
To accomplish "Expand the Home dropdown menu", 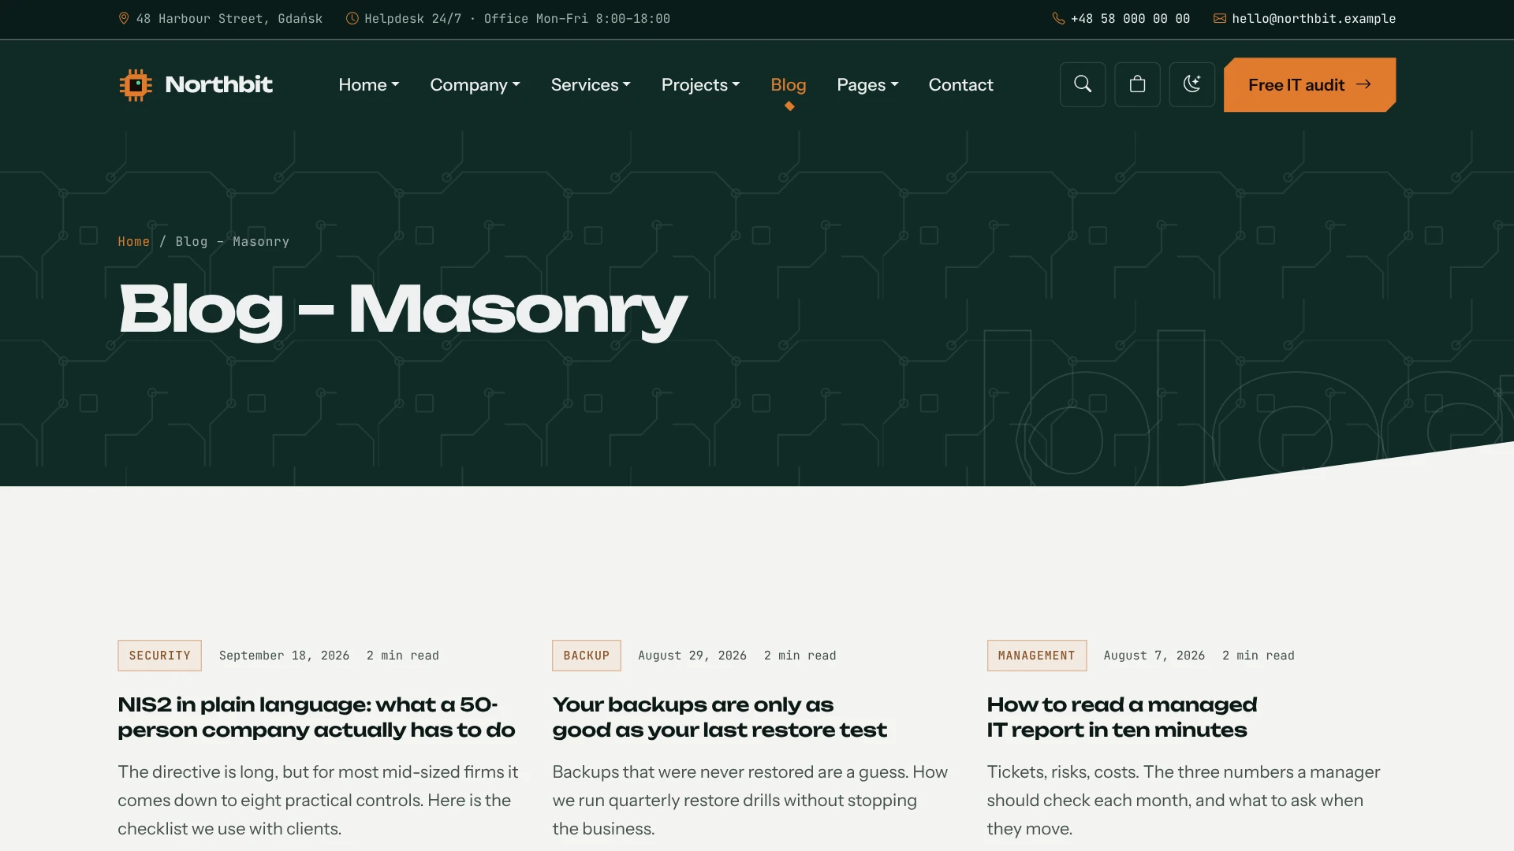I will point(369,84).
